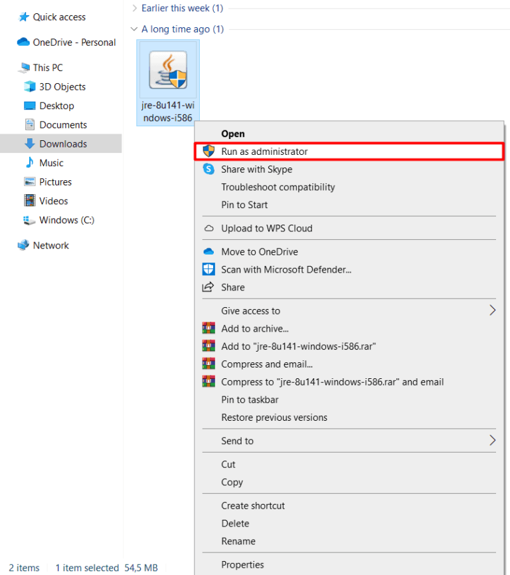This screenshot has width=510, height=575.
Task: Choose the Share menu entry
Action: pos(349,287)
